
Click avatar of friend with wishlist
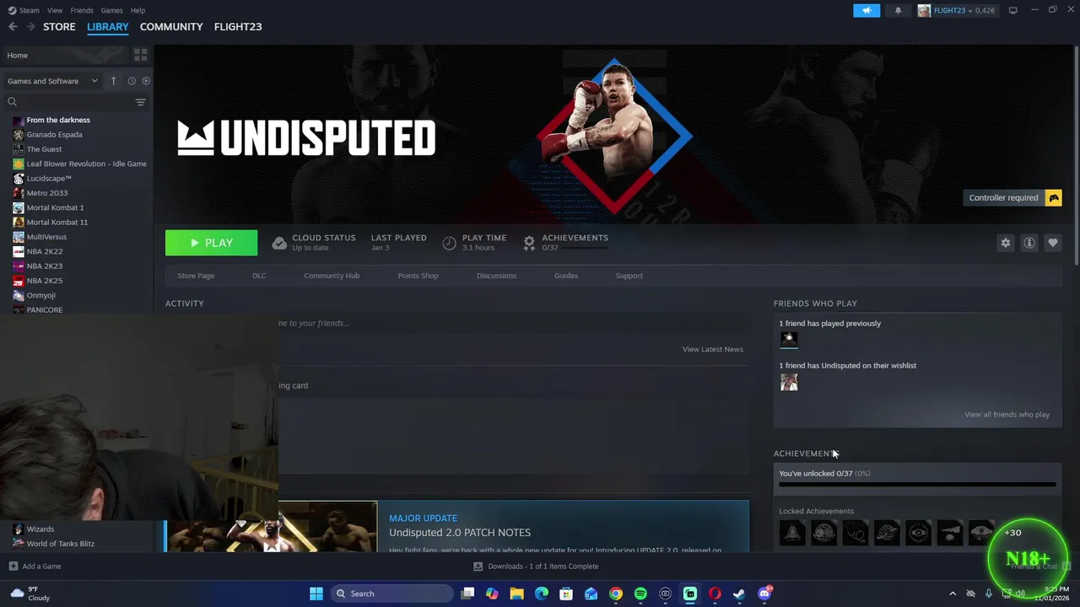click(789, 382)
